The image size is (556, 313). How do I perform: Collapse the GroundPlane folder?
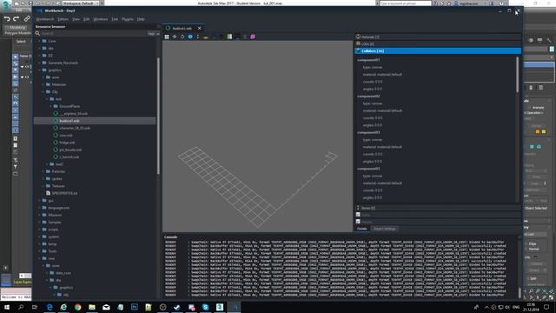pos(51,106)
